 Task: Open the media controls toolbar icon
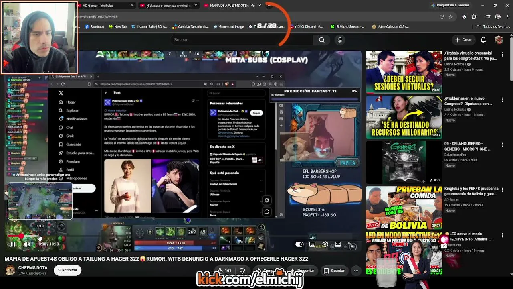click(x=488, y=17)
